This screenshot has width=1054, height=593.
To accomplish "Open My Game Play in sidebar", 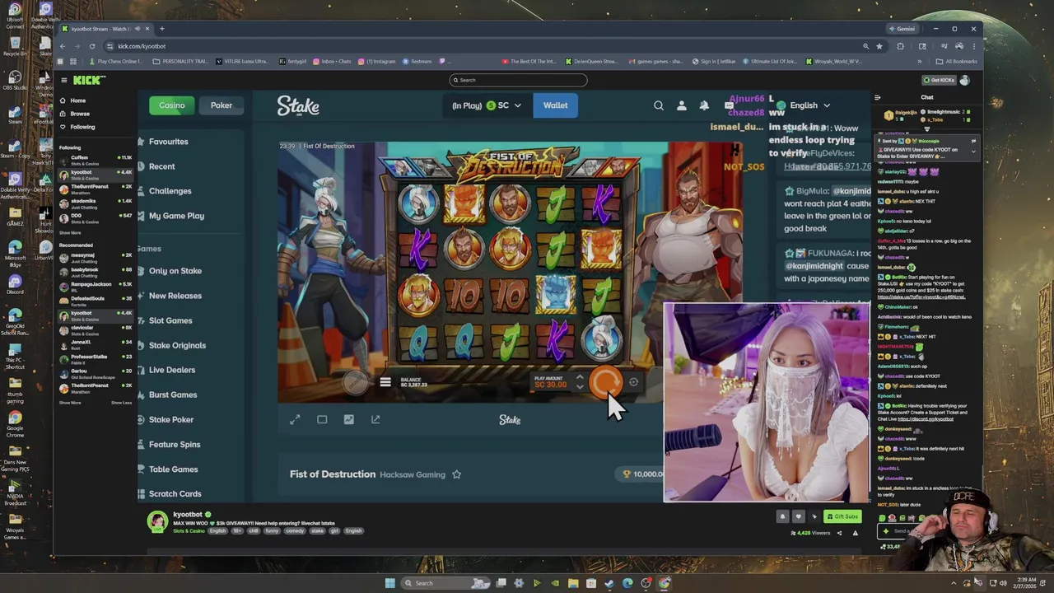I will coord(176,216).
